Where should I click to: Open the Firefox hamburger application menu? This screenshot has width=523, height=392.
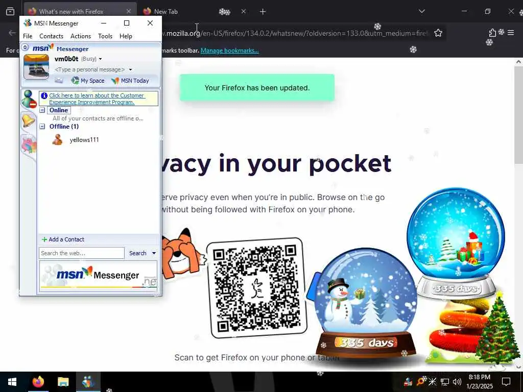tap(511, 33)
